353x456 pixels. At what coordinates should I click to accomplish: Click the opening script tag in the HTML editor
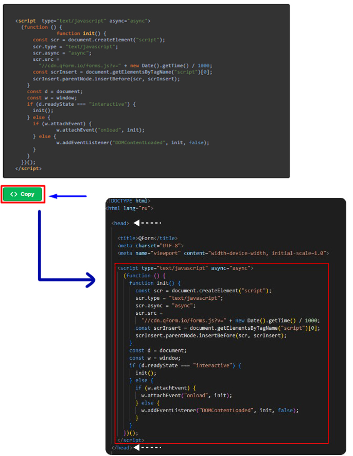point(185,268)
